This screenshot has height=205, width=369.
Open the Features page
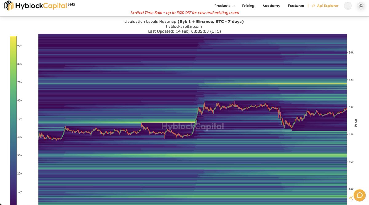coord(296,6)
